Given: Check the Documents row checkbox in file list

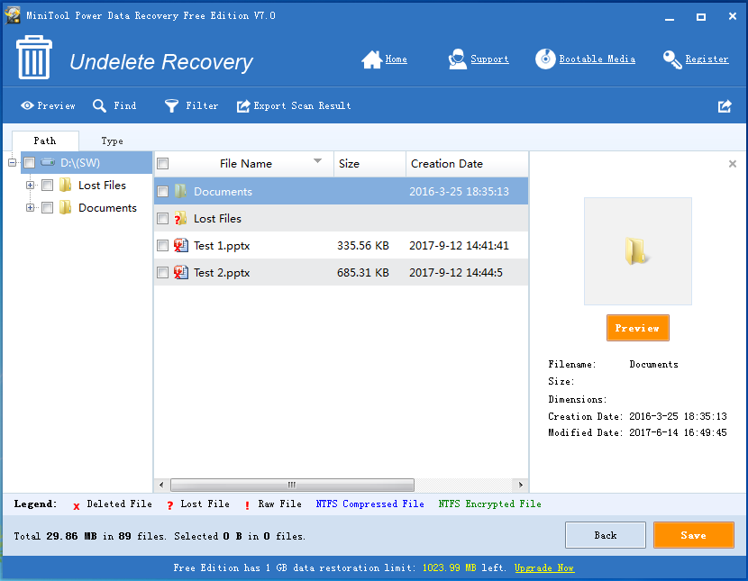Looking at the screenshot, I should pos(163,191).
